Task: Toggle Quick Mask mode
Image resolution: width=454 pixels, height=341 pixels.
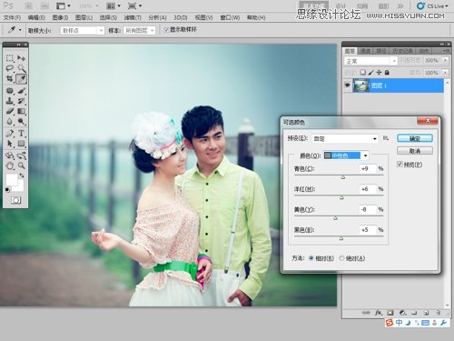Action: tap(15, 200)
